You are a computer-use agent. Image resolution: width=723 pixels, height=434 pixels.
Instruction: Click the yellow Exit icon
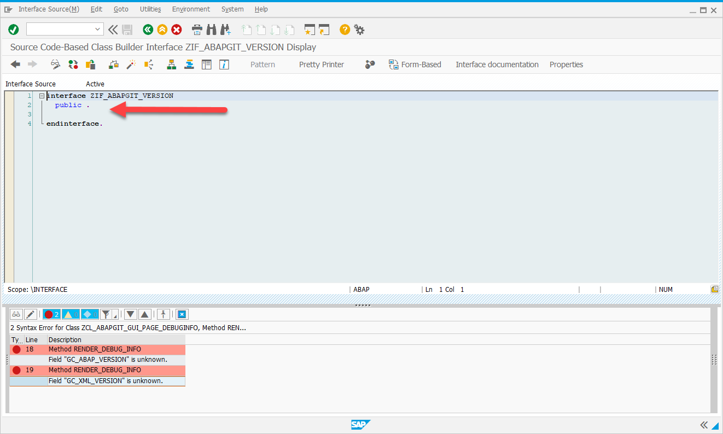point(162,30)
